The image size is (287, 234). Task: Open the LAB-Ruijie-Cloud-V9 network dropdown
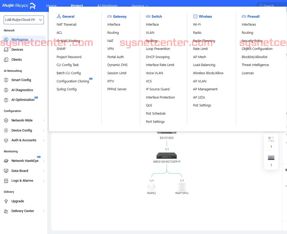pyautogui.click(x=23, y=20)
